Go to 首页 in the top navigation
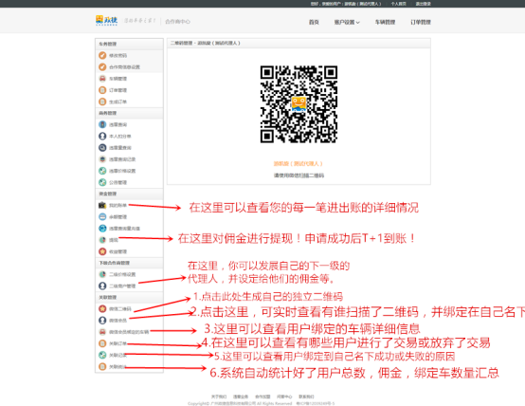This screenshot has width=525, height=406. point(314,22)
